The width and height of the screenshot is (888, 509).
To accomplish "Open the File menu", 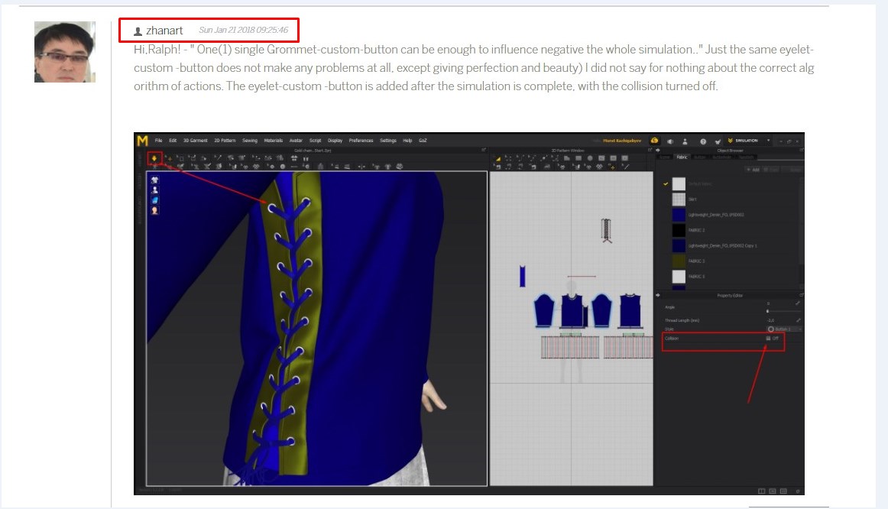I will pos(159,141).
